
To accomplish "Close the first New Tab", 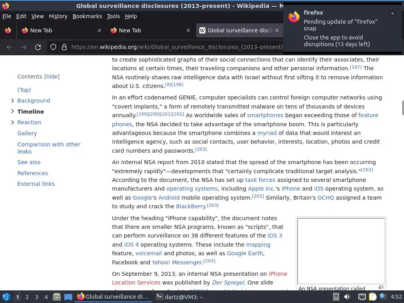I will 99,30.
